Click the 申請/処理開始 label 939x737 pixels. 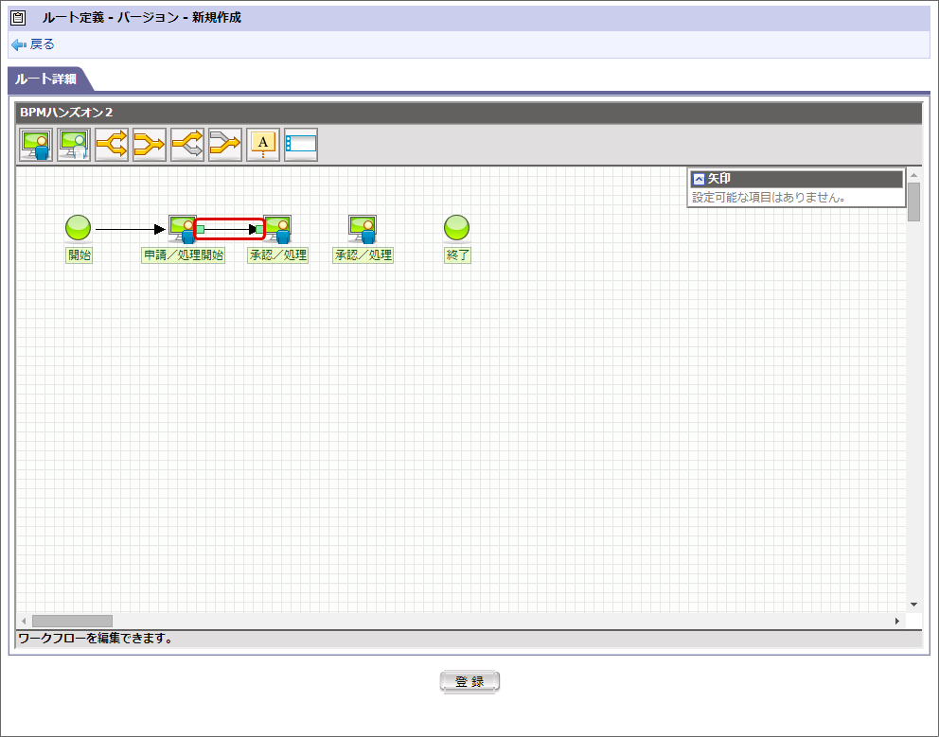[184, 255]
